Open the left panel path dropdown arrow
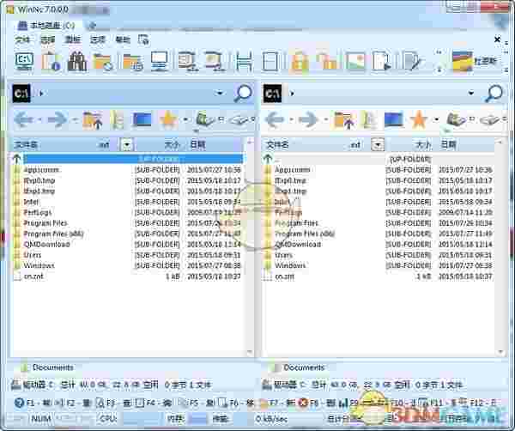The image size is (515, 431). [x=220, y=94]
